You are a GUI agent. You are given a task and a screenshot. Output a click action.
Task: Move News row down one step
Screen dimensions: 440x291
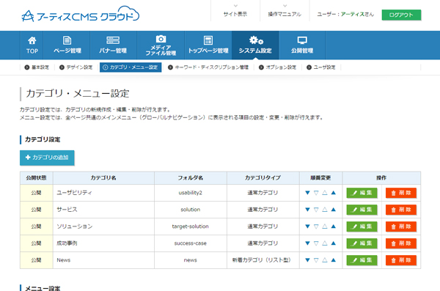316,260
